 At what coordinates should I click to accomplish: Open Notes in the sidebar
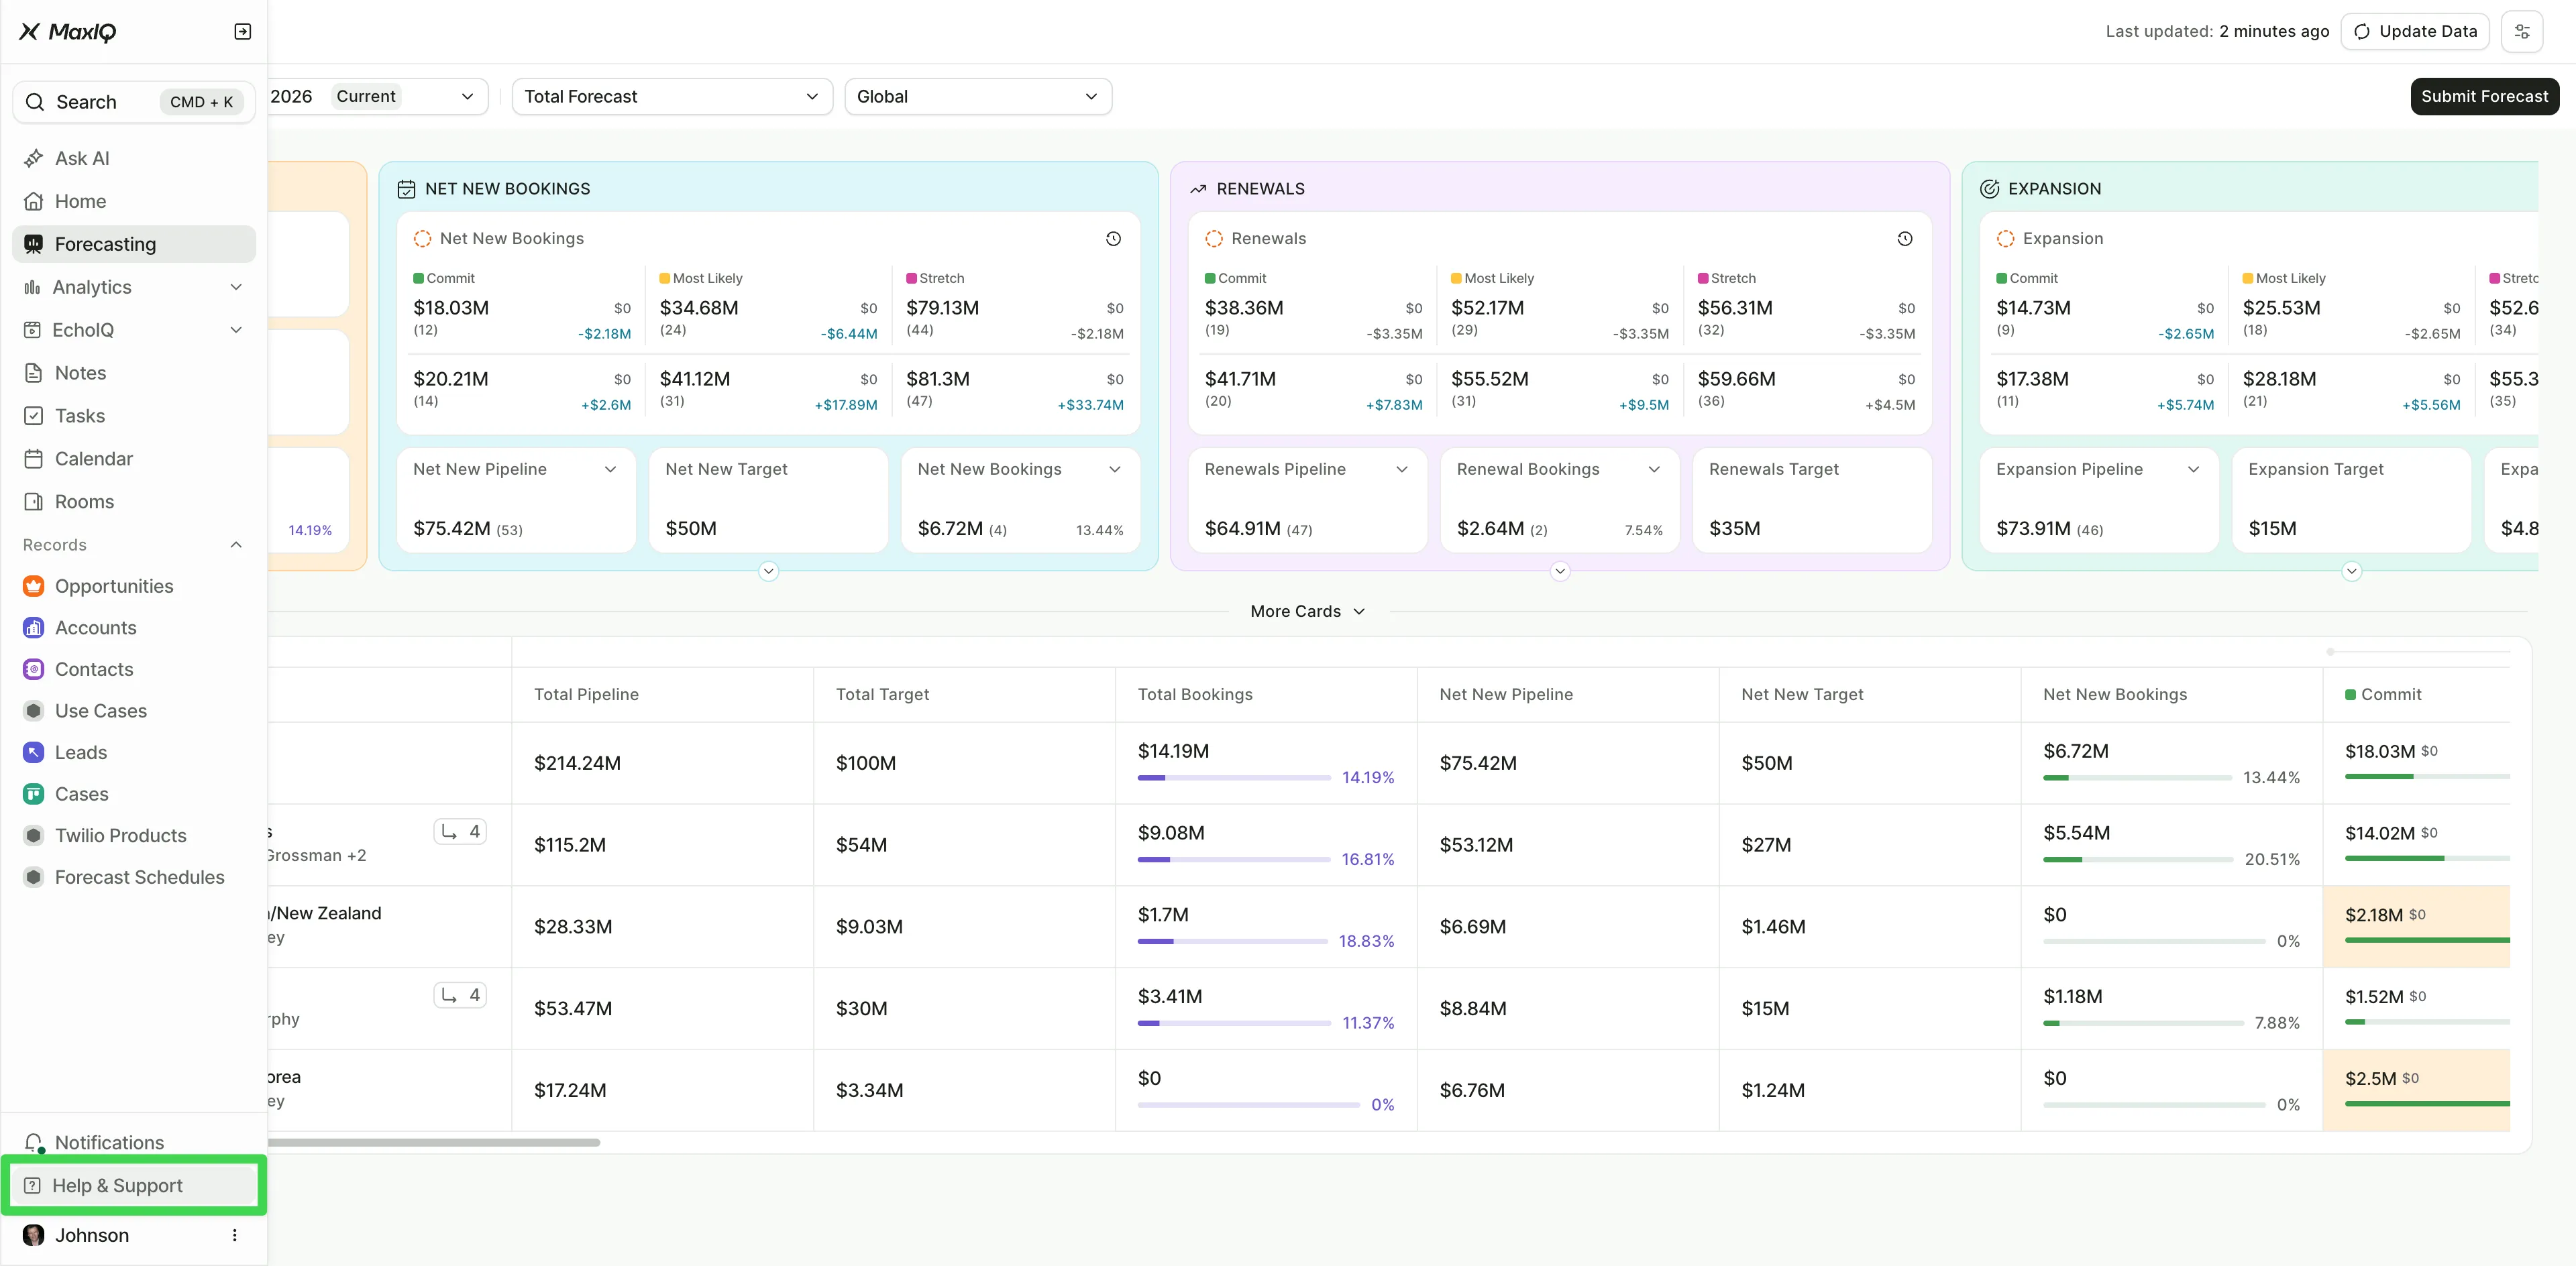pyautogui.click(x=134, y=373)
